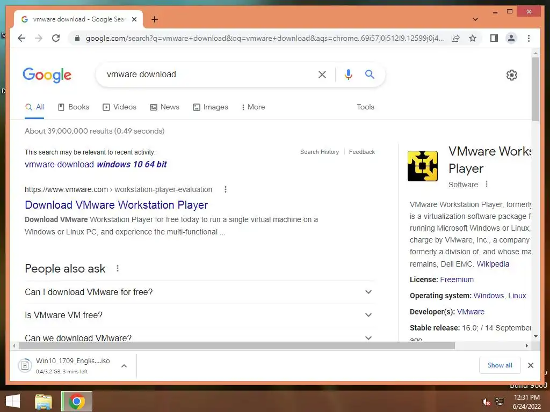The image size is (550, 412).
Task: Open the Windows Start button
Action: tap(13, 401)
